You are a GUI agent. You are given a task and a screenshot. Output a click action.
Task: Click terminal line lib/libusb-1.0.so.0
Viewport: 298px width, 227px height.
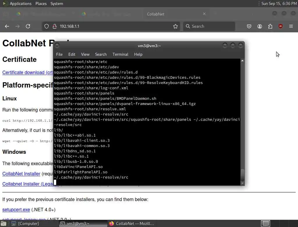pos(76,162)
